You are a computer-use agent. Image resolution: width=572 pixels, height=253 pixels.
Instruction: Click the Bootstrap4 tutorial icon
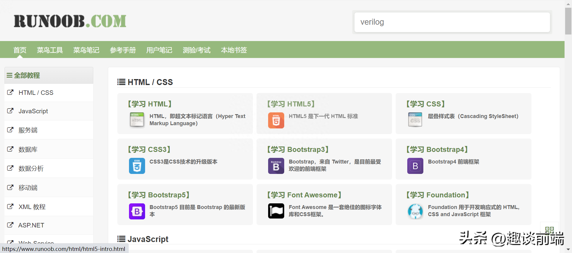(415, 166)
